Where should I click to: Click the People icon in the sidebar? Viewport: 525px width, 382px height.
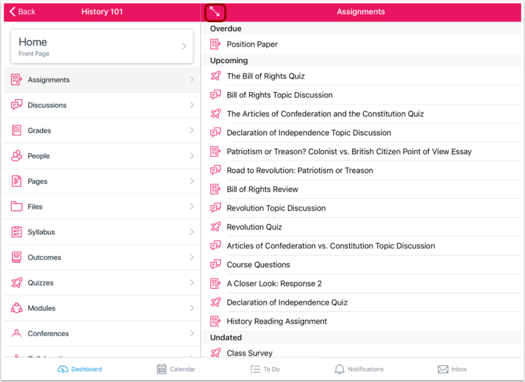(x=17, y=155)
